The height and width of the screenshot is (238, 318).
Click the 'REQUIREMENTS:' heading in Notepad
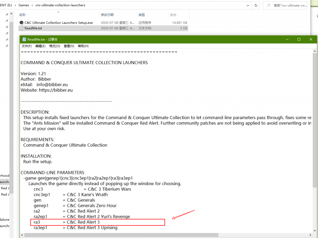pyautogui.click(x=37, y=140)
